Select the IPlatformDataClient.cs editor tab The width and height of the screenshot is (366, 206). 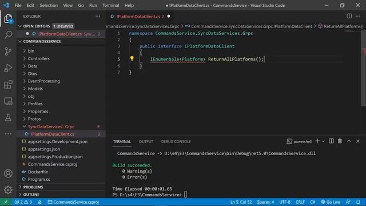(x=141, y=17)
